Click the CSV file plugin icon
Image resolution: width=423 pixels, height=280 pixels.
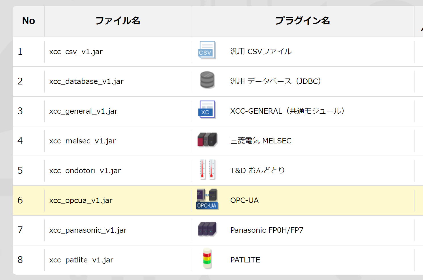[207, 50]
